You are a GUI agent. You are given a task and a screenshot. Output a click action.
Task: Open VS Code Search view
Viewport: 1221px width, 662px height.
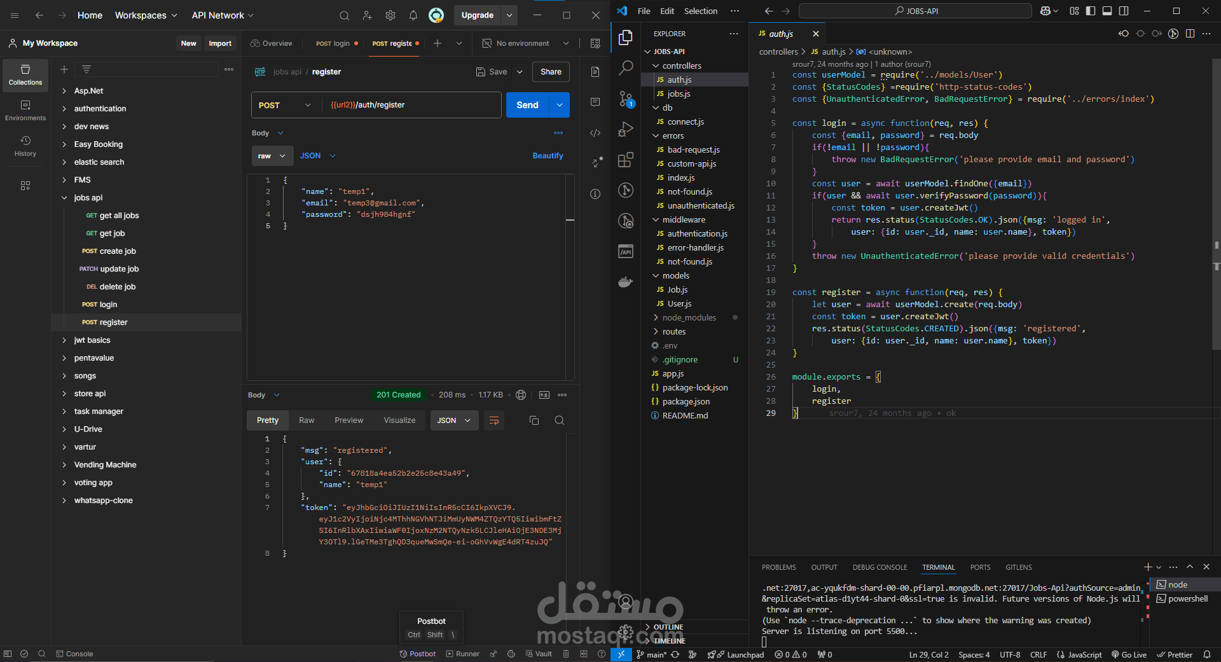pyautogui.click(x=626, y=67)
